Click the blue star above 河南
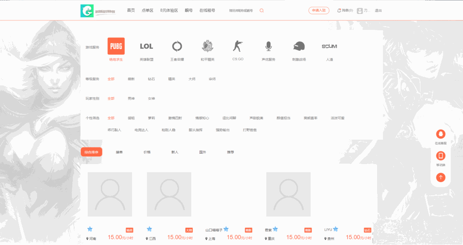The width and height of the screenshot is (463, 245). pos(90,229)
